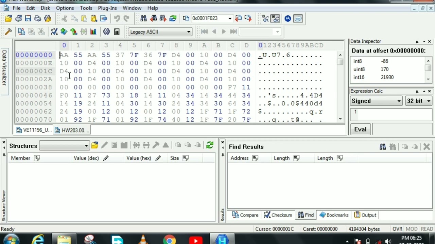This screenshot has width=435, height=244.
Task: Select Intel byte order icon
Action: 298,19
